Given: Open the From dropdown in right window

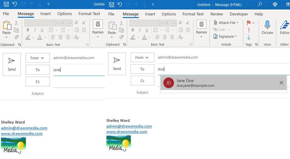Looking at the screenshot, I should click(142, 57).
